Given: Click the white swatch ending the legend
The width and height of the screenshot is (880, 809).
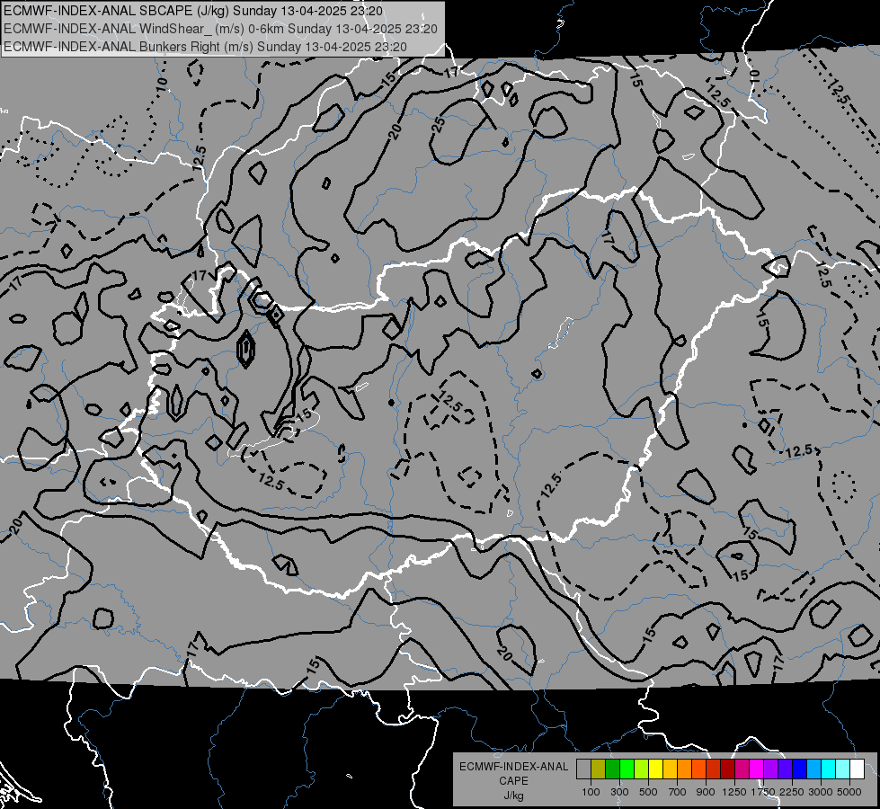Looking at the screenshot, I should [857, 769].
